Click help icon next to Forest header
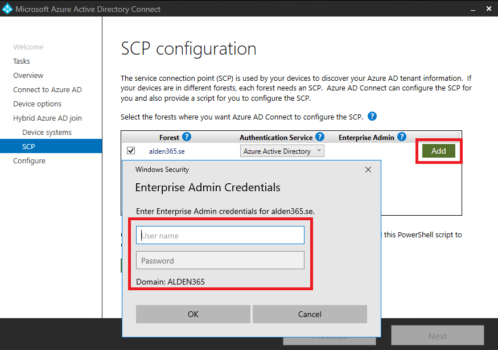Screen dimensions: 498x350 (187, 137)
